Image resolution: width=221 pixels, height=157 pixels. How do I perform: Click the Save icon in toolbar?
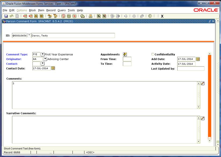(6, 16)
